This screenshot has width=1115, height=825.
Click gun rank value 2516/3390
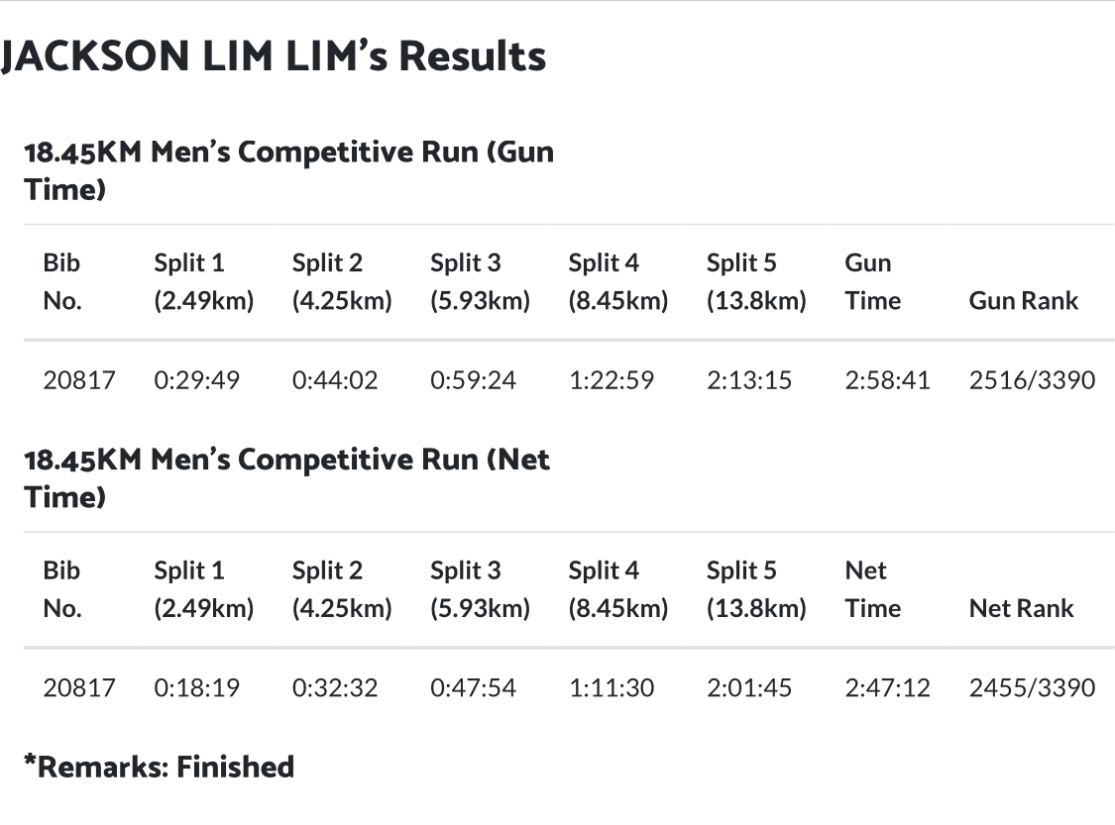point(1032,380)
